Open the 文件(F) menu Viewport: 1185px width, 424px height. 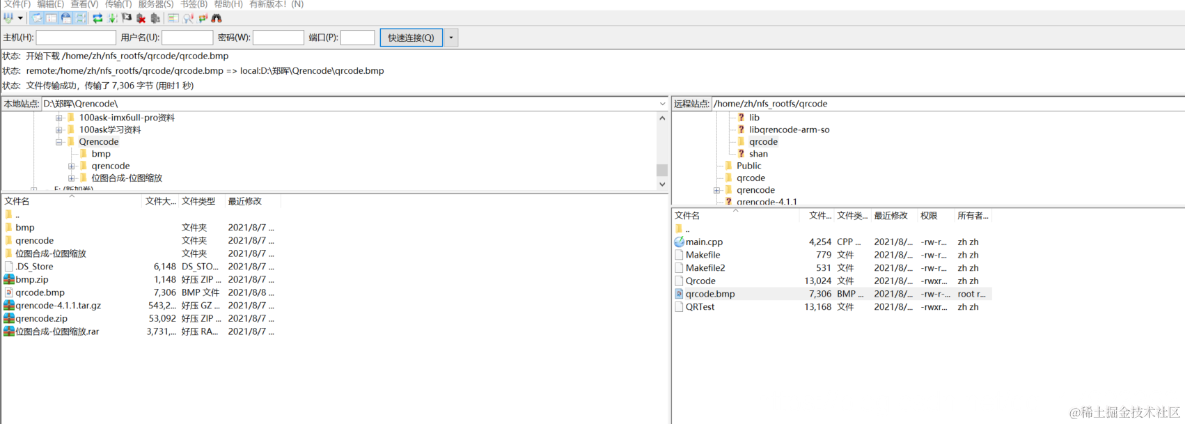(17, 4)
